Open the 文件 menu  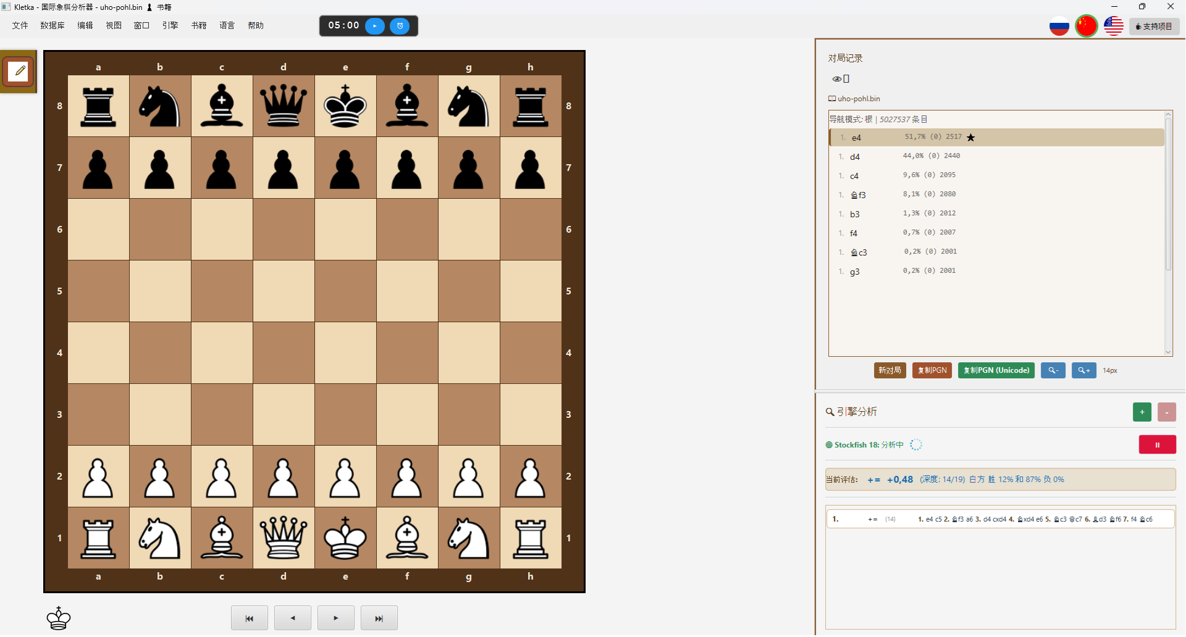[x=20, y=26]
